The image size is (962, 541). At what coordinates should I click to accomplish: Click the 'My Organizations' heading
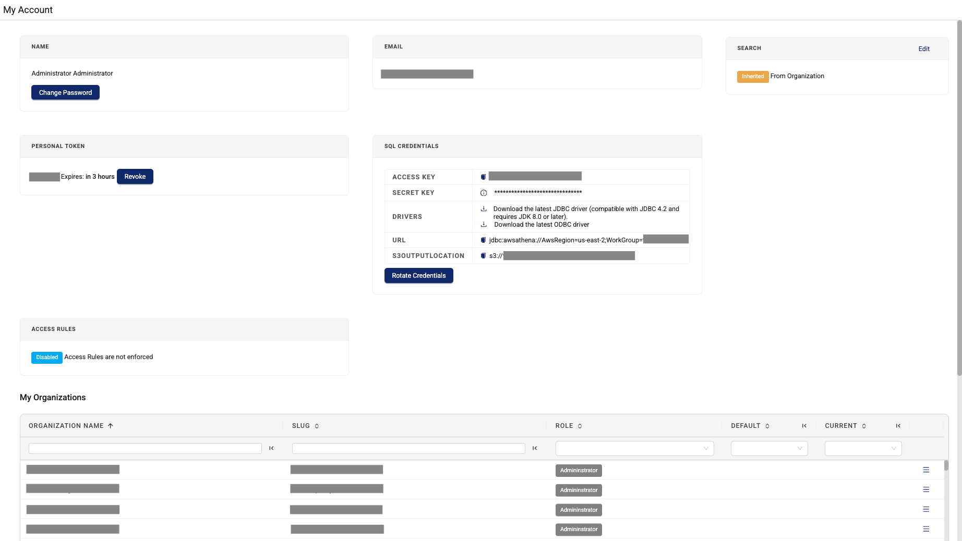[x=53, y=398]
